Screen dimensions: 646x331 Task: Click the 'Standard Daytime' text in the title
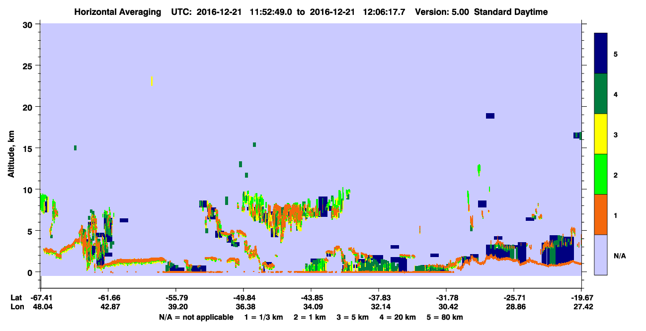tap(510, 12)
